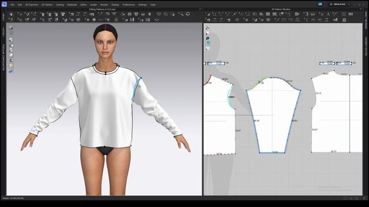Click the highlighted blue armhole seam on 3D garment
369x207 pixels.
pyautogui.click(x=136, y=89)
